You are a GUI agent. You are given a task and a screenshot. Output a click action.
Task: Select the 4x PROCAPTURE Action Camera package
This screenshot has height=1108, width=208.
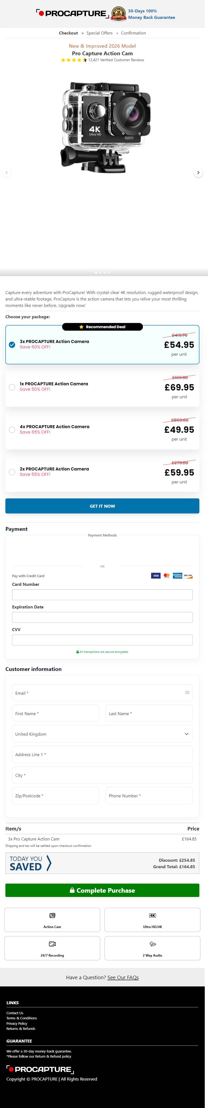12,430
